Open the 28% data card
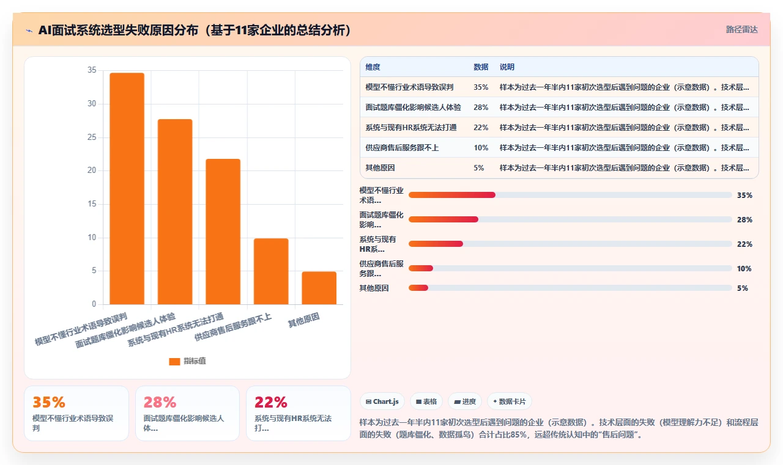The height and width of the screenshot is (465, 783). [187, 413]
